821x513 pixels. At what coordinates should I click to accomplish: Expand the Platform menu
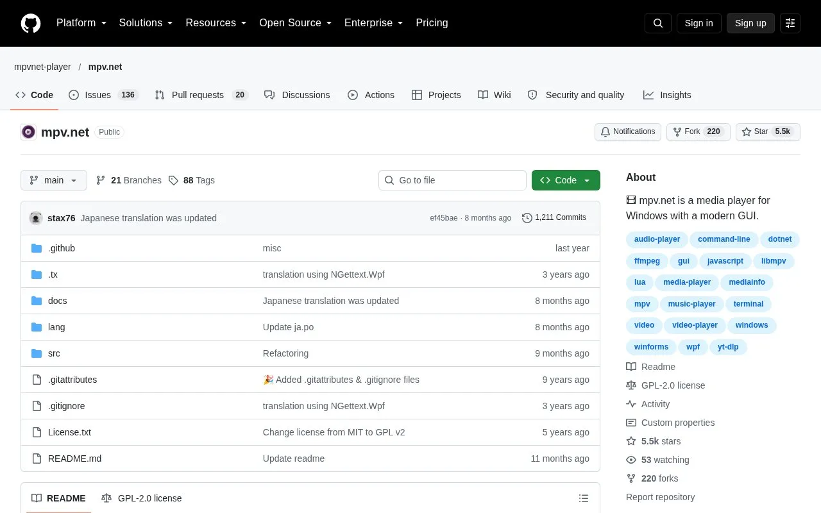point(81,23)
